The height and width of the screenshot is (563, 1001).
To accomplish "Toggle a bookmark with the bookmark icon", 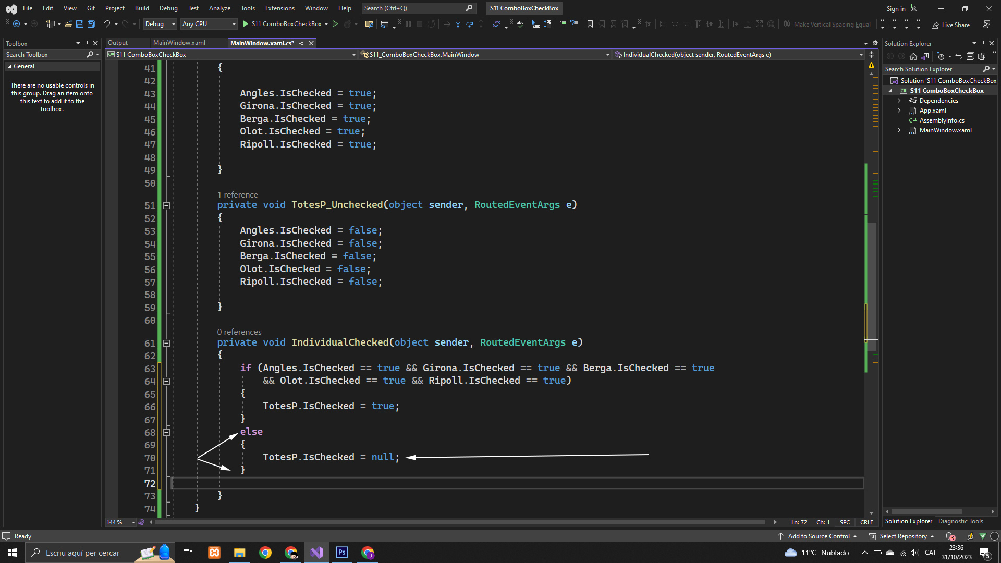I will (x=590, y=24).
